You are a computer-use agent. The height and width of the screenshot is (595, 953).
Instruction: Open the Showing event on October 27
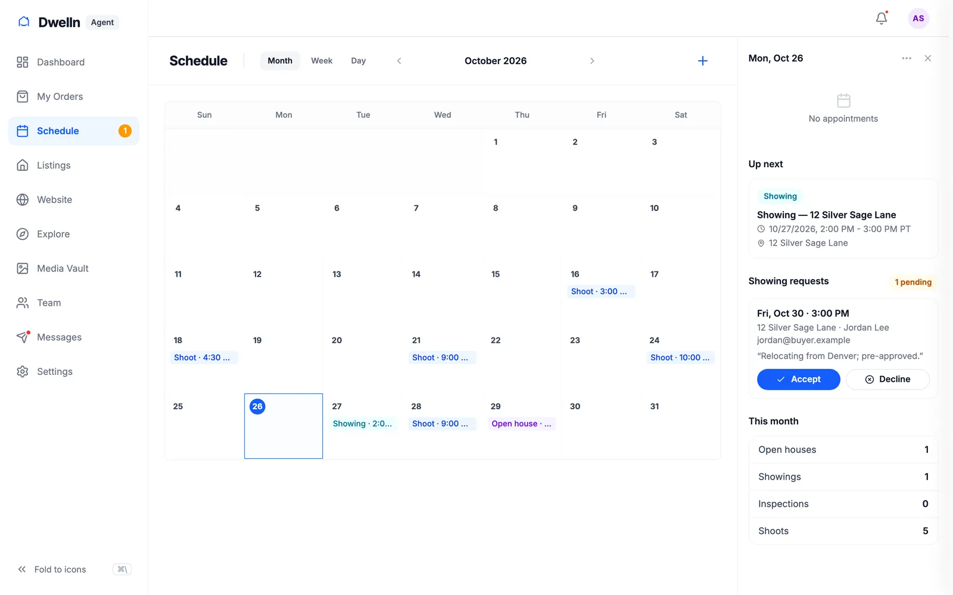tap(362, 424)
